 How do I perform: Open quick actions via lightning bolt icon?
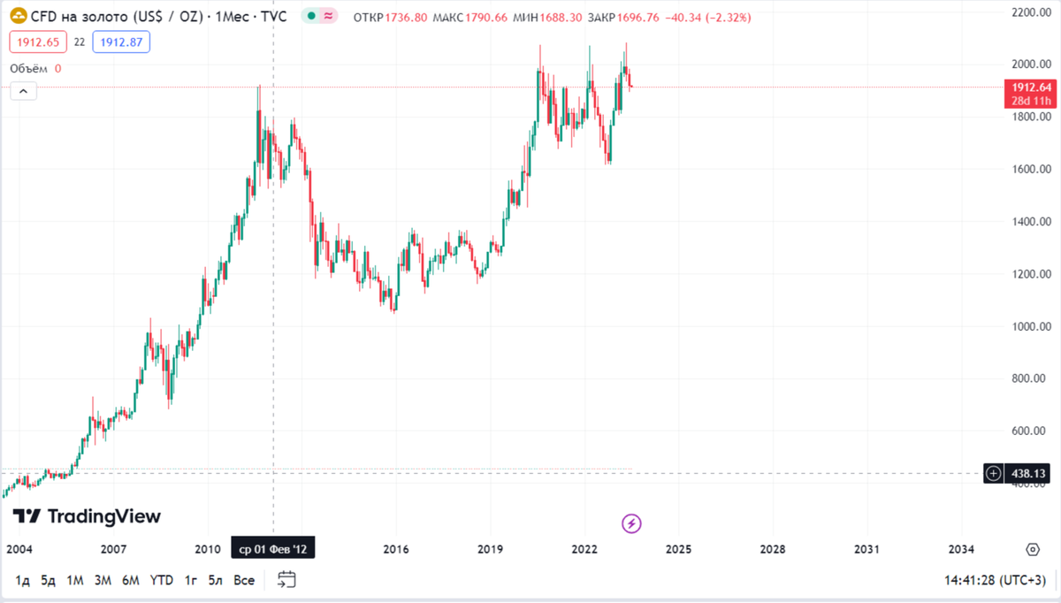pos(630,525)
